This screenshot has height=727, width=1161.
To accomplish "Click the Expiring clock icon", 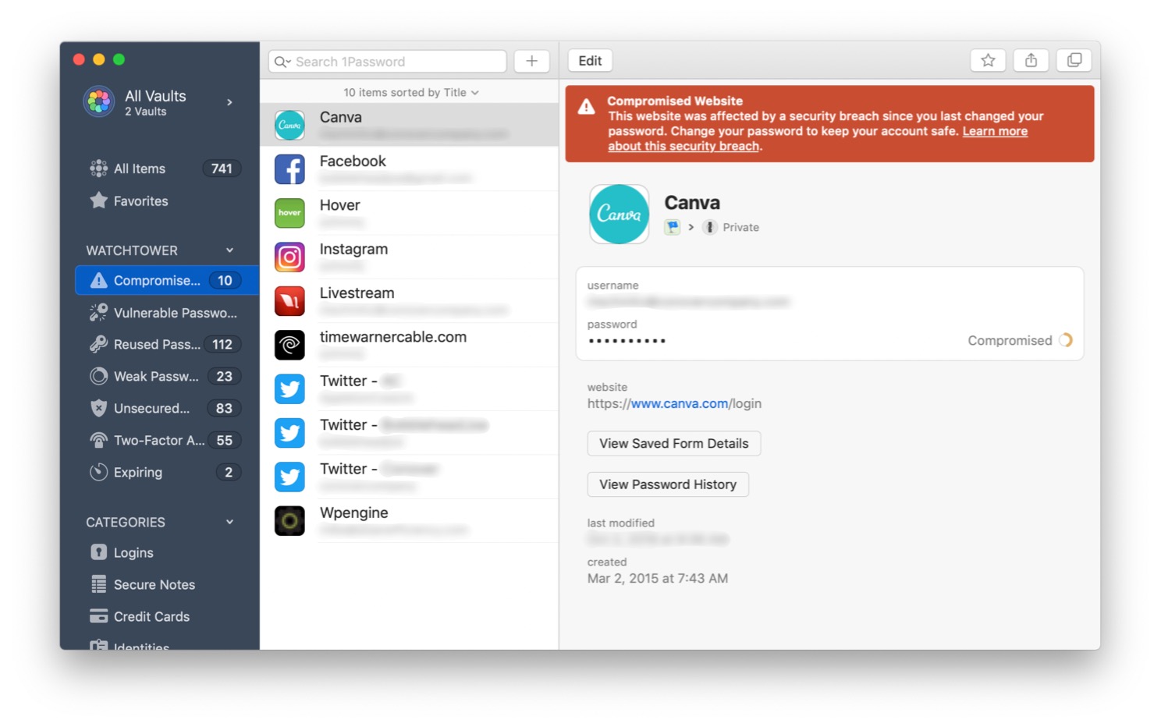I will (98, 472).
